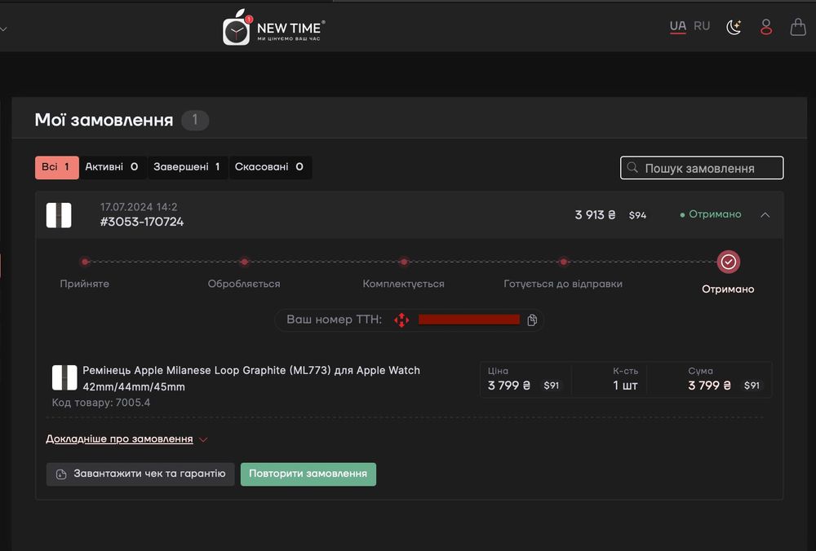Viewport: 816px width, 551px height.
Task: Click the Завантажити чек та гарантію button
Action: coord(140,474)
